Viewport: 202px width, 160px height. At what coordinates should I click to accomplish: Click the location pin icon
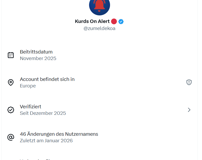[11, 82]
